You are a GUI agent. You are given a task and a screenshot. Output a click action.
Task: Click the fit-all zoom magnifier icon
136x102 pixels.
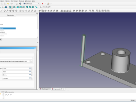pyautogui.click(x=10, y=7)
